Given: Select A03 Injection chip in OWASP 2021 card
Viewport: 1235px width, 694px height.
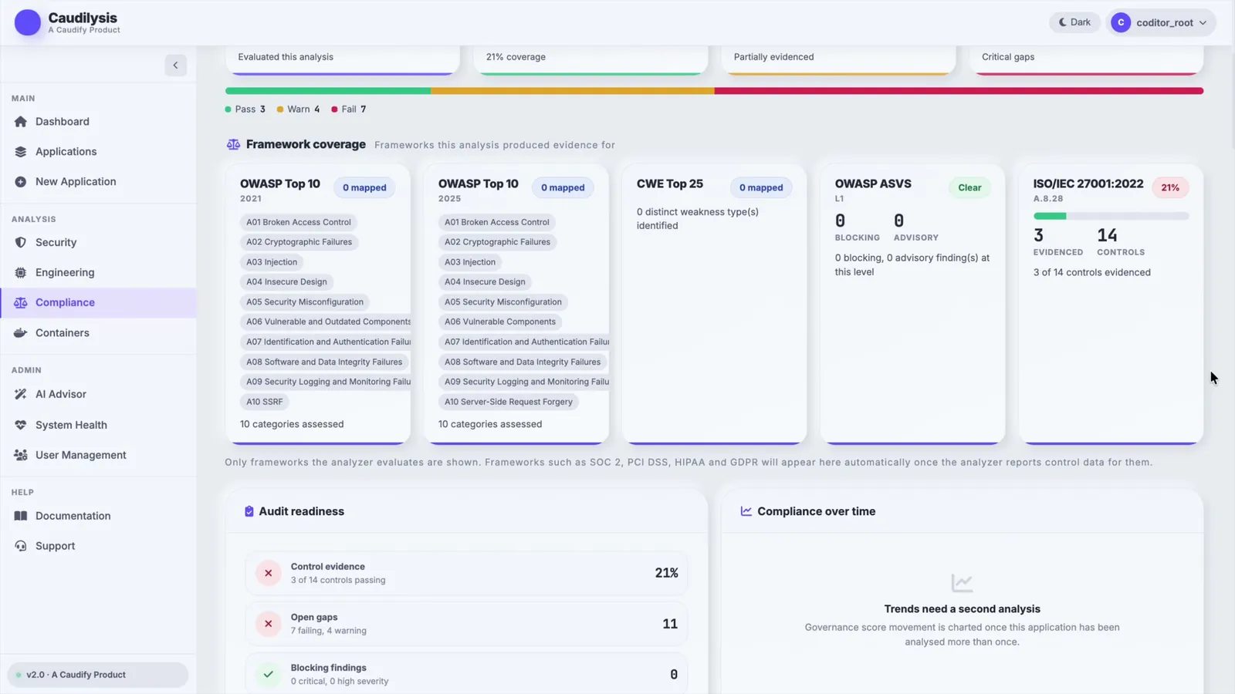Looking at the screenshot, I should pos(272,262).
